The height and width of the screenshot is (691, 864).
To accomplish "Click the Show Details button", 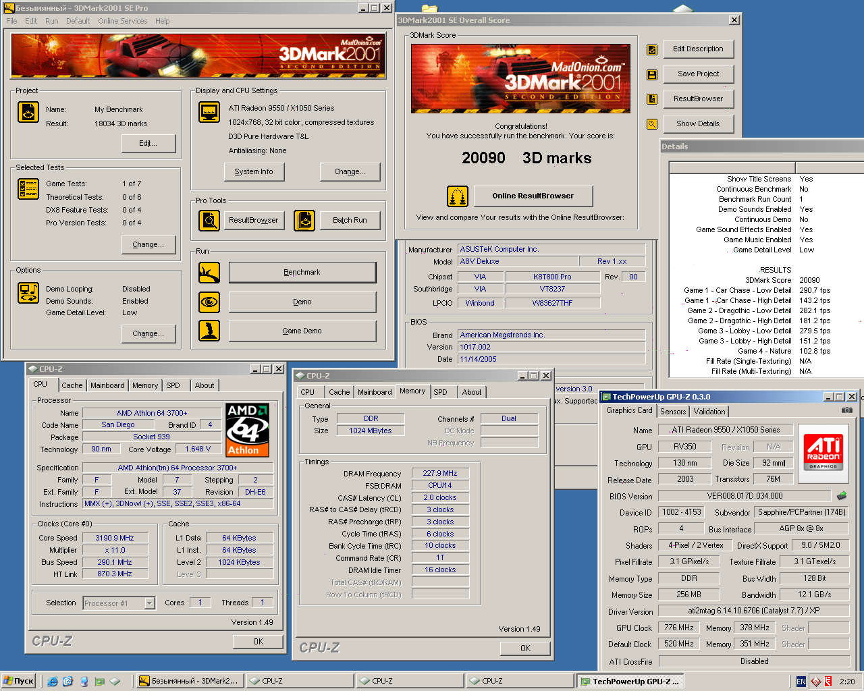I will 698,123.
